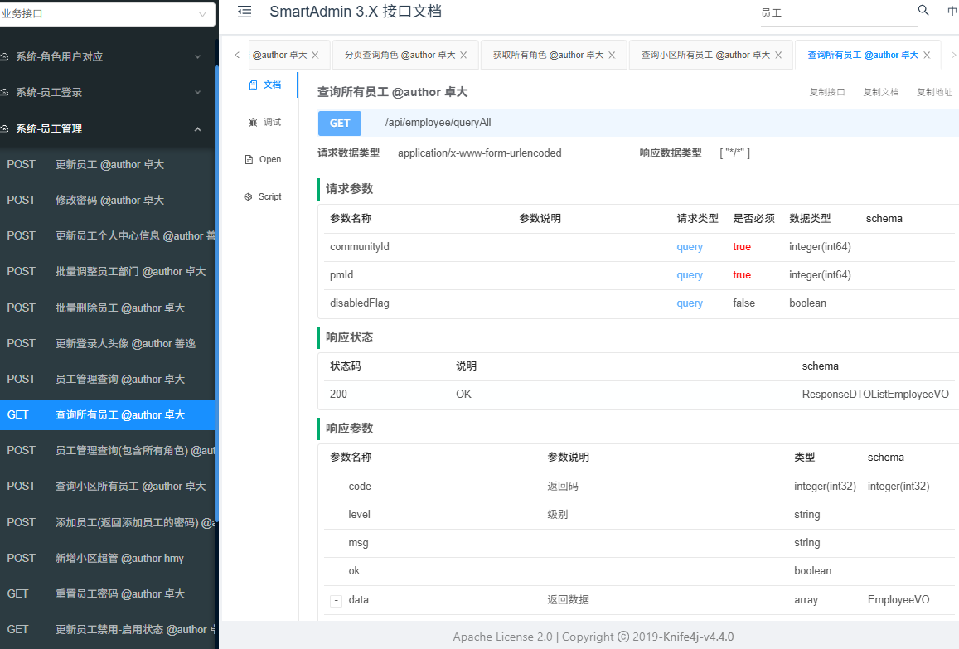Open the 调试 debug view
Image resolution: width=959 pixels, height=649 pixels.
click(265, 123)
